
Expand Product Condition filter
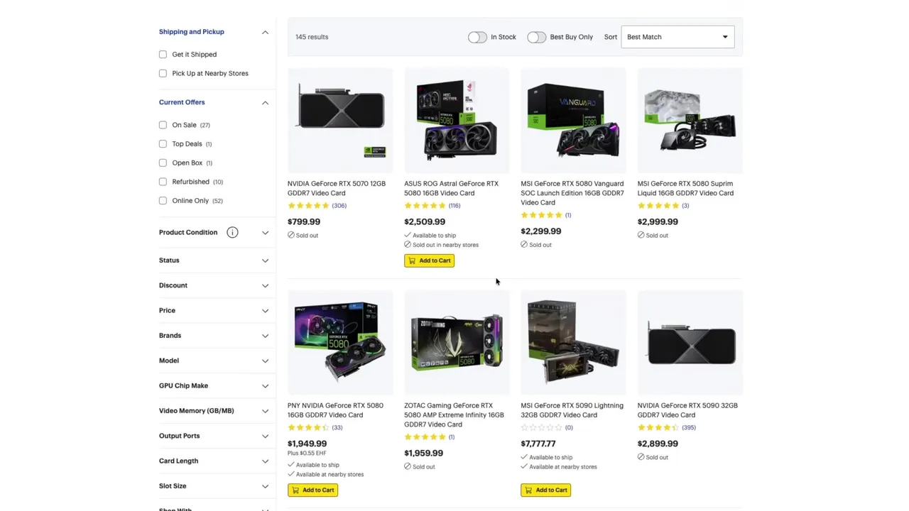[x=265, y=232]
